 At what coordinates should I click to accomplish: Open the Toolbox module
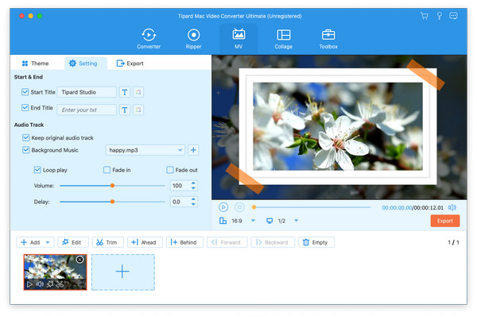pos(328,39)
